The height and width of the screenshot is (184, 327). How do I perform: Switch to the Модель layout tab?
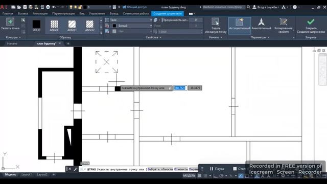[x=10, y=174]
